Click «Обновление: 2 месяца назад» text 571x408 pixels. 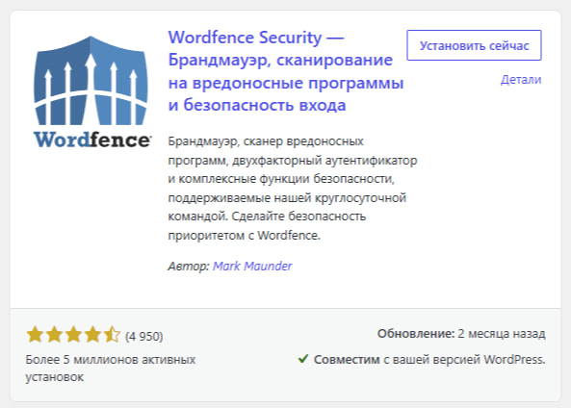461,333
